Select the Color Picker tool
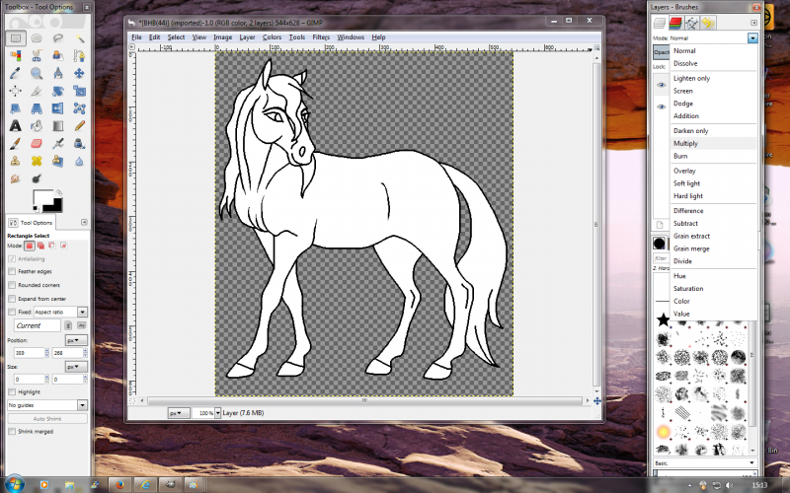 click(x=16, y=73)
